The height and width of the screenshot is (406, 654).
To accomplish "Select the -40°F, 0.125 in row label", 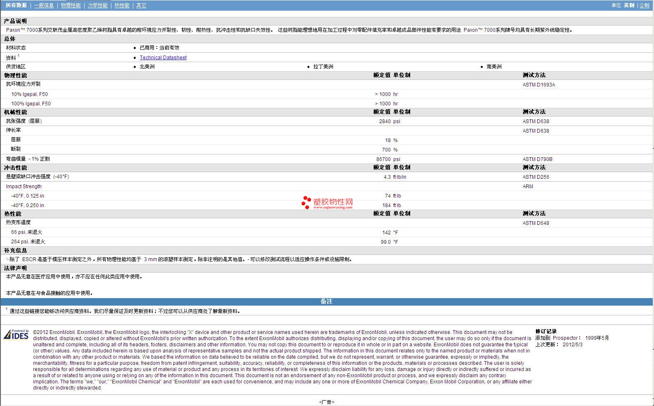I will tap(28, 196).
